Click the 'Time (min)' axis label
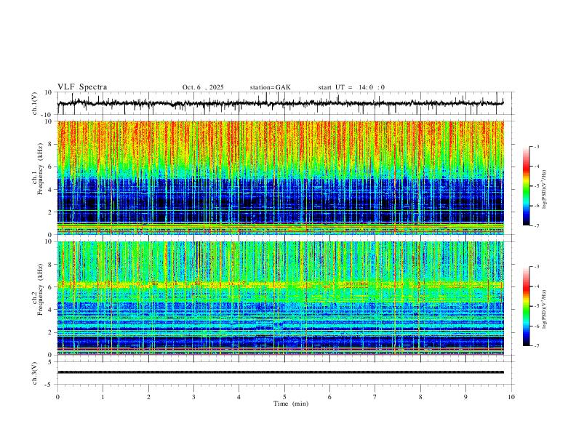This screenshot has height=445, width=576. [291, 404]
